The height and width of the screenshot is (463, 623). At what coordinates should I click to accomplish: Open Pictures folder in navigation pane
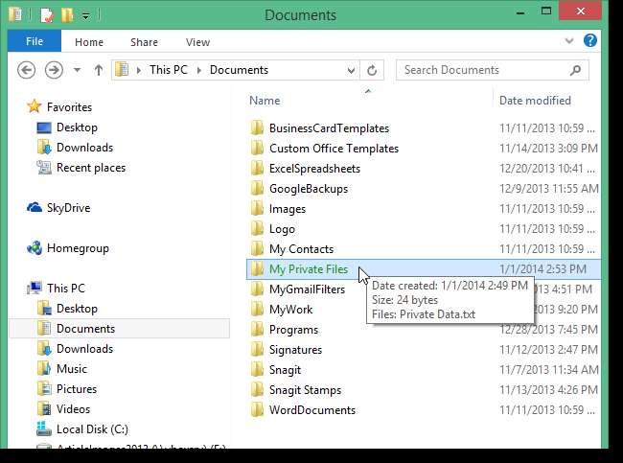pyautogui.click(x=77, y=389)
